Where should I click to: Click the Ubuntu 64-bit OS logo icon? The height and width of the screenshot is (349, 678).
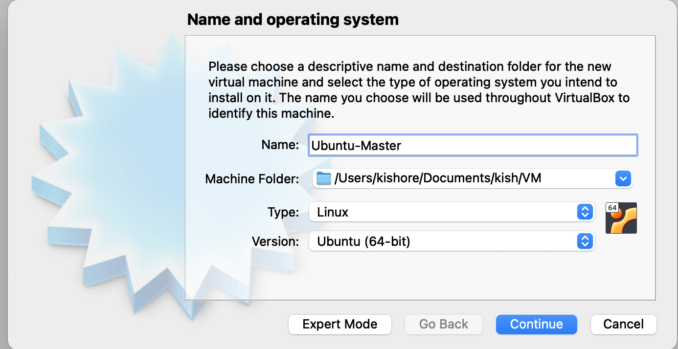(621, 218)
